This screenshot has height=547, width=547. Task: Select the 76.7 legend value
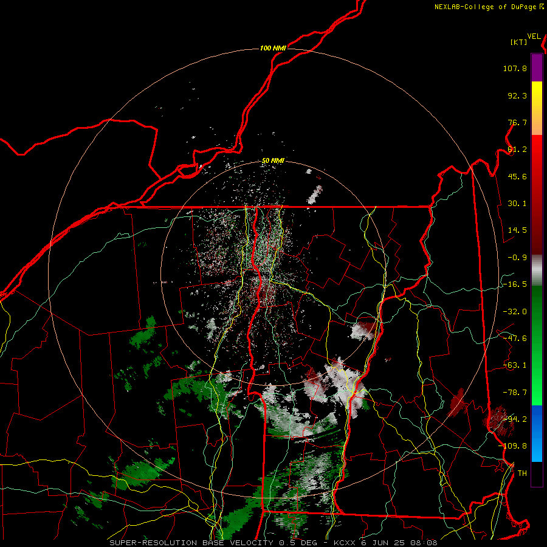517,122
